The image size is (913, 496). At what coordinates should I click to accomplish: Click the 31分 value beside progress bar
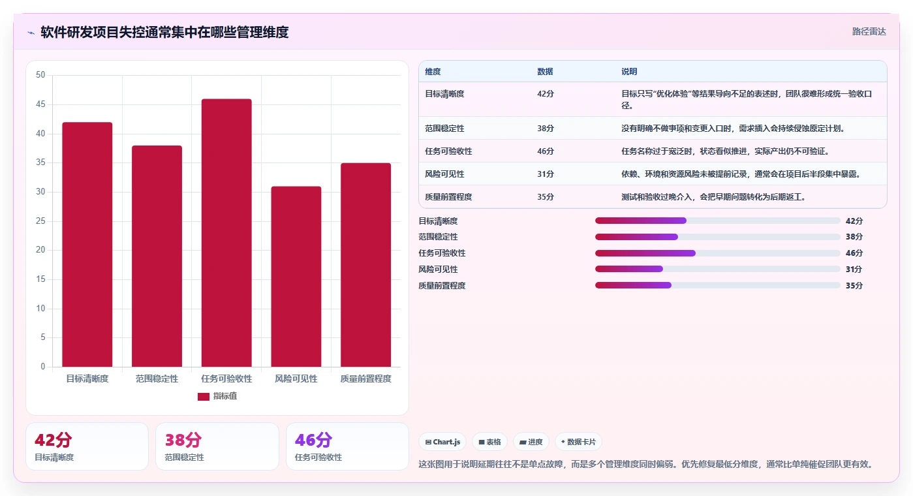tap(854, 270)
